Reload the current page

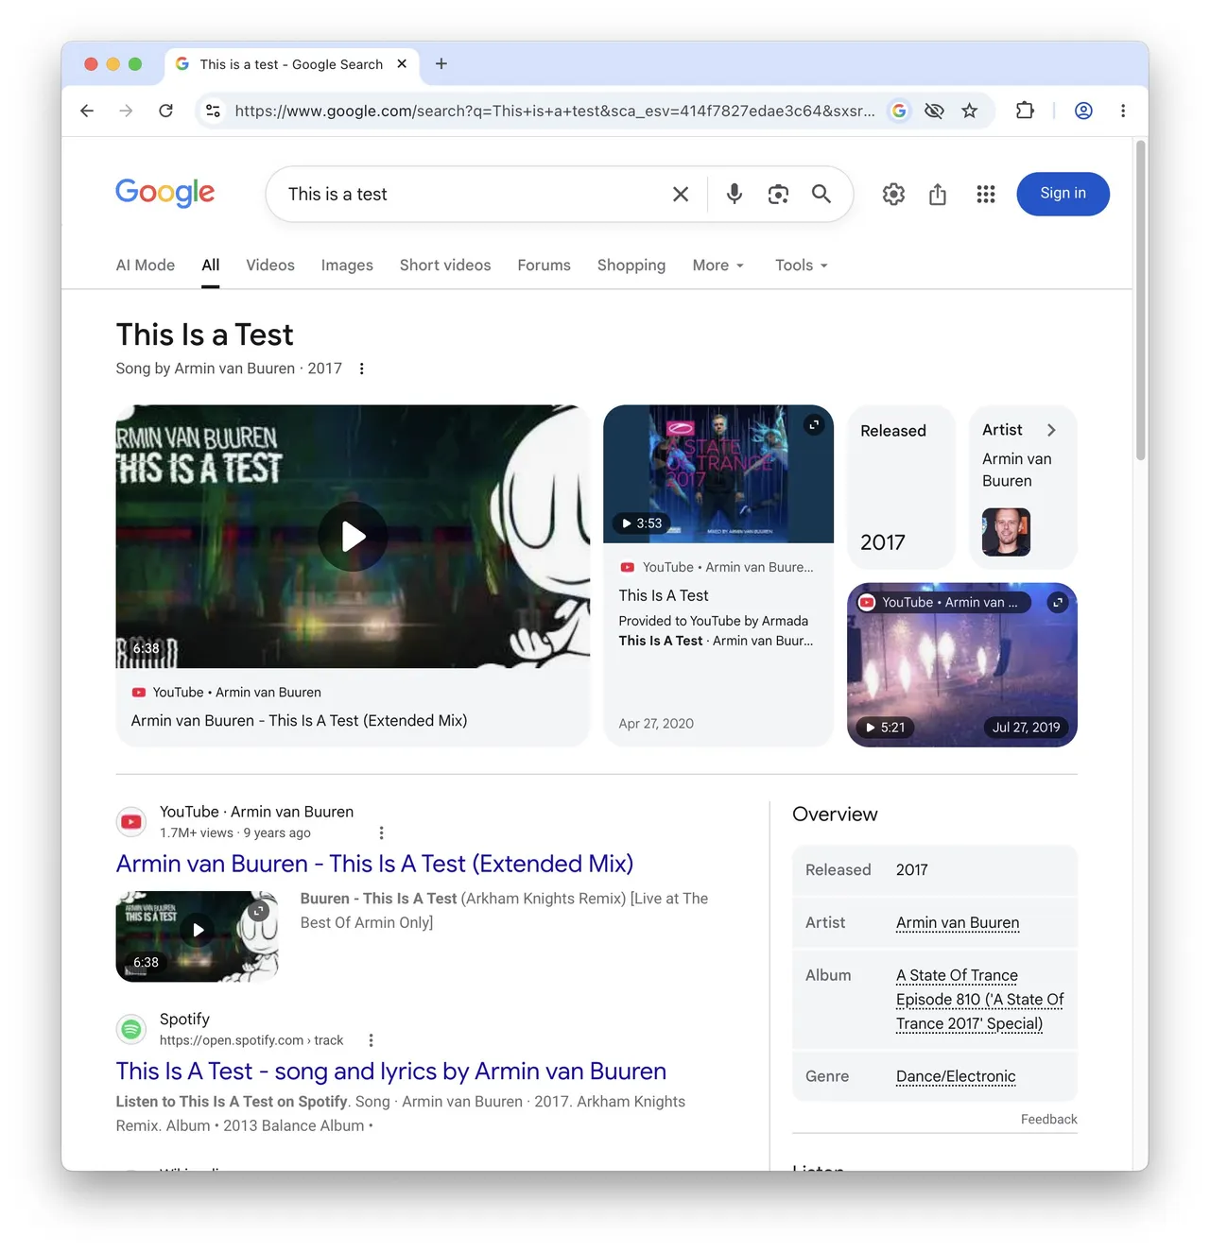tap(165, 111)
